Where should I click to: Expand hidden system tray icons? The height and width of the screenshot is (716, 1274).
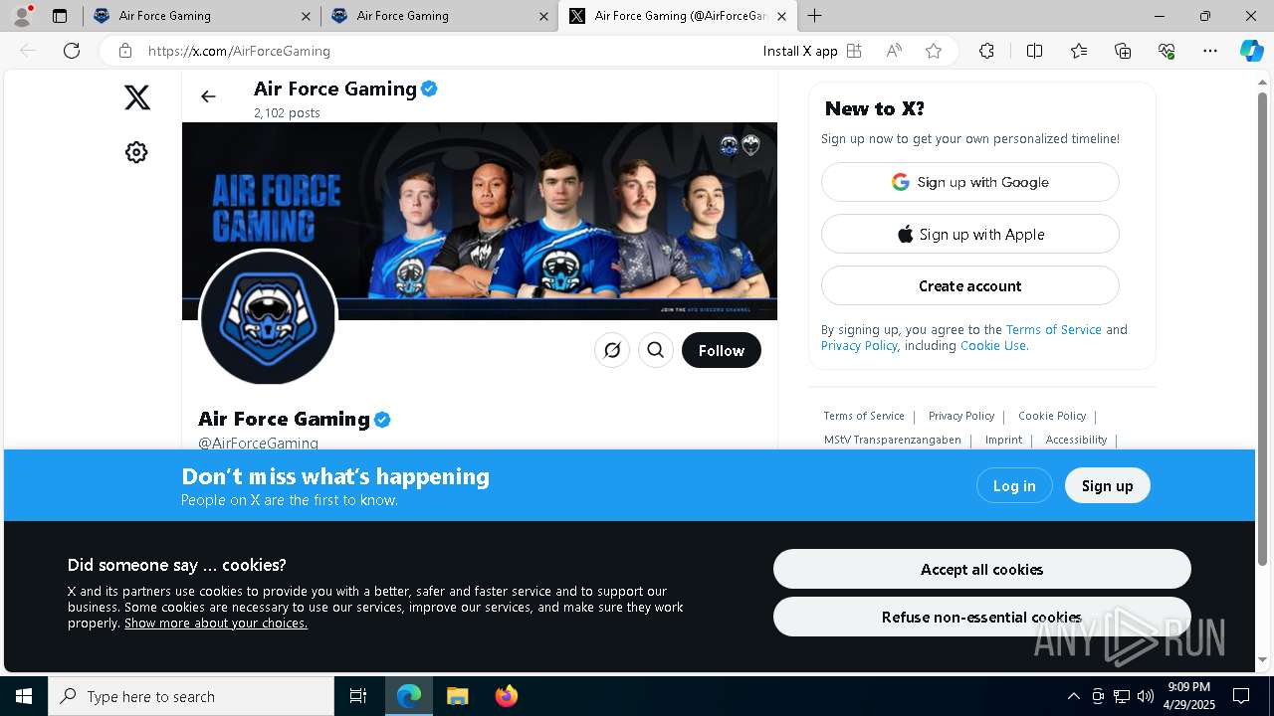click(1073, 696)
